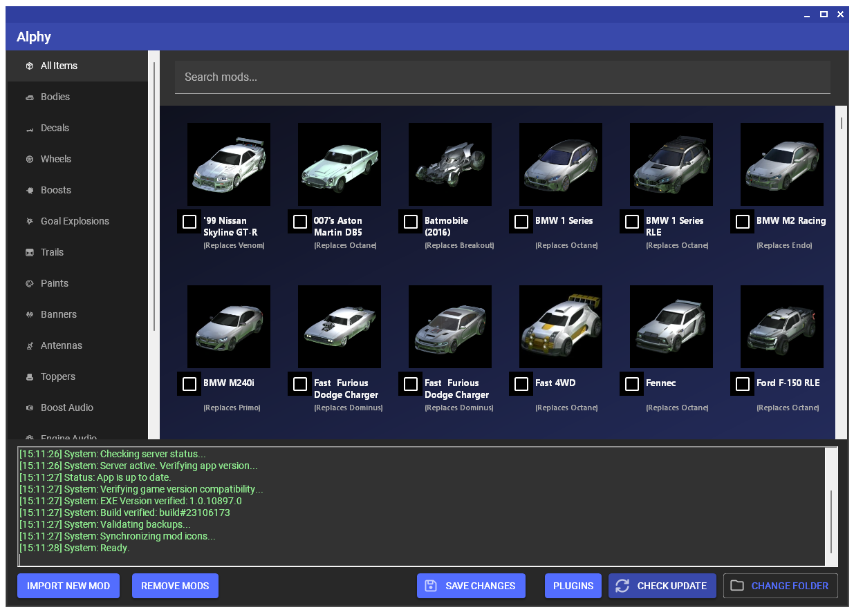Click the Boosts sidebar icon
This screenshot has height=612, width=854.
point(30,191)
